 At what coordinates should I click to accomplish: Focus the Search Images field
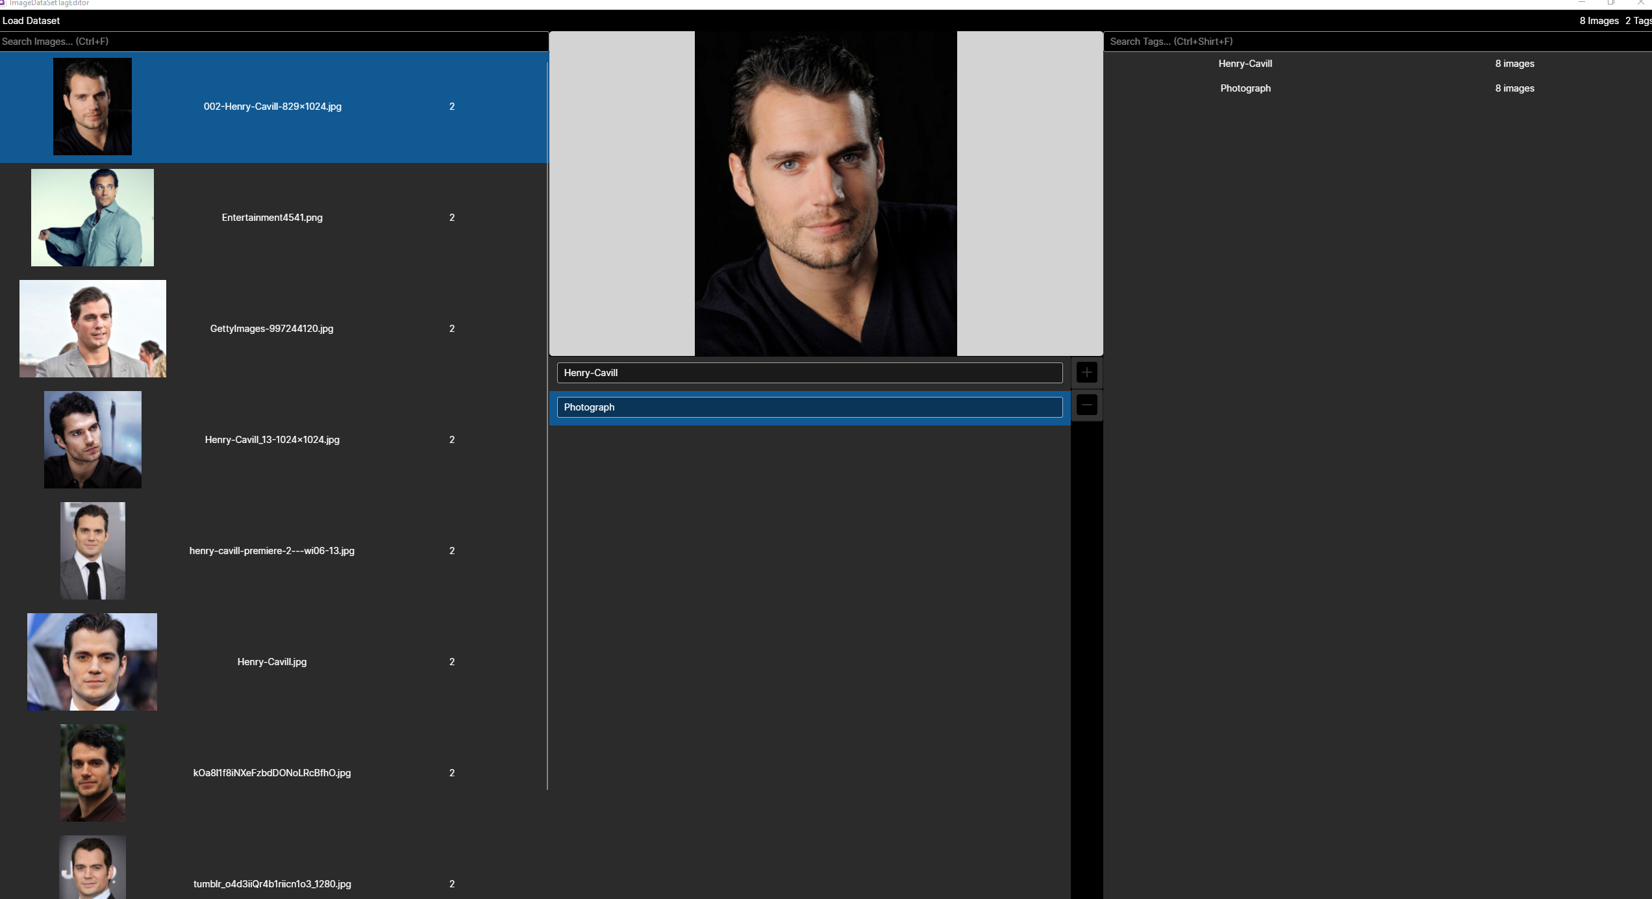point(273,42)
